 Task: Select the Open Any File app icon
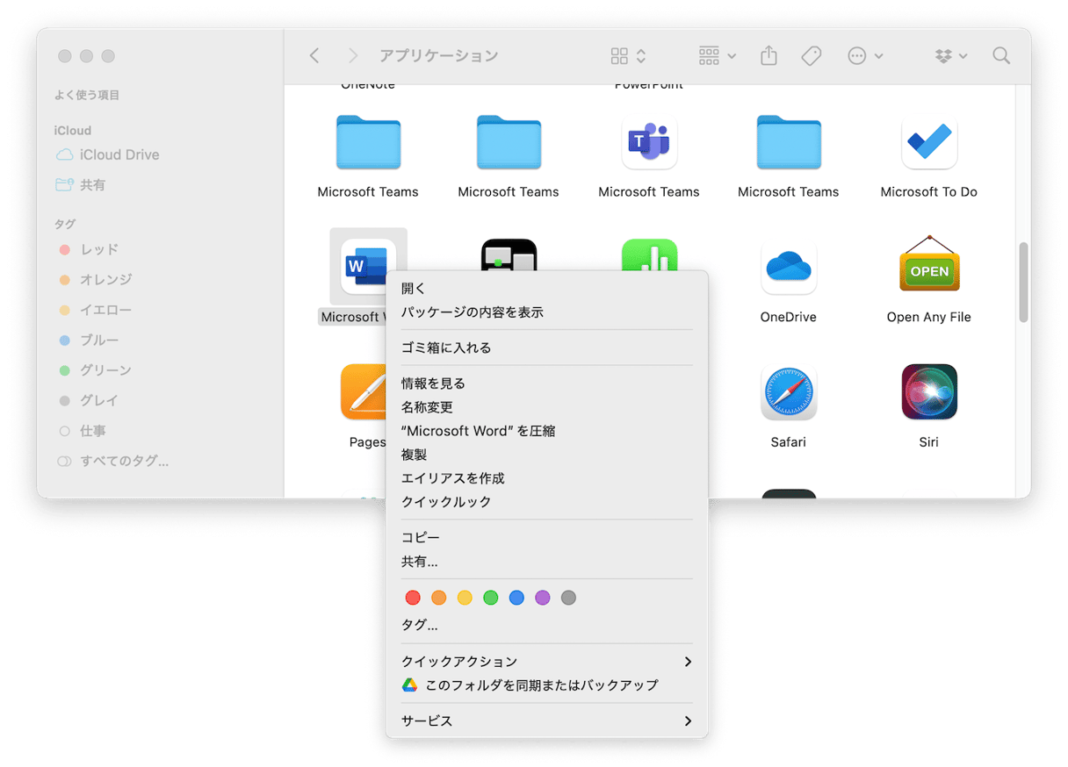(x=928, y=266)
